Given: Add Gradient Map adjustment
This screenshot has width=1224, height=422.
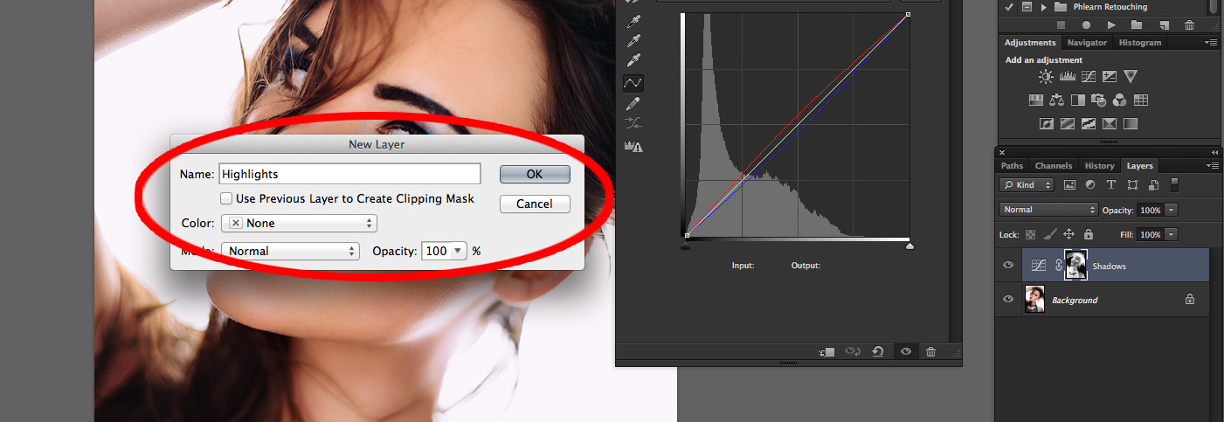Looking at the screenshot, I should [1131, 124].
